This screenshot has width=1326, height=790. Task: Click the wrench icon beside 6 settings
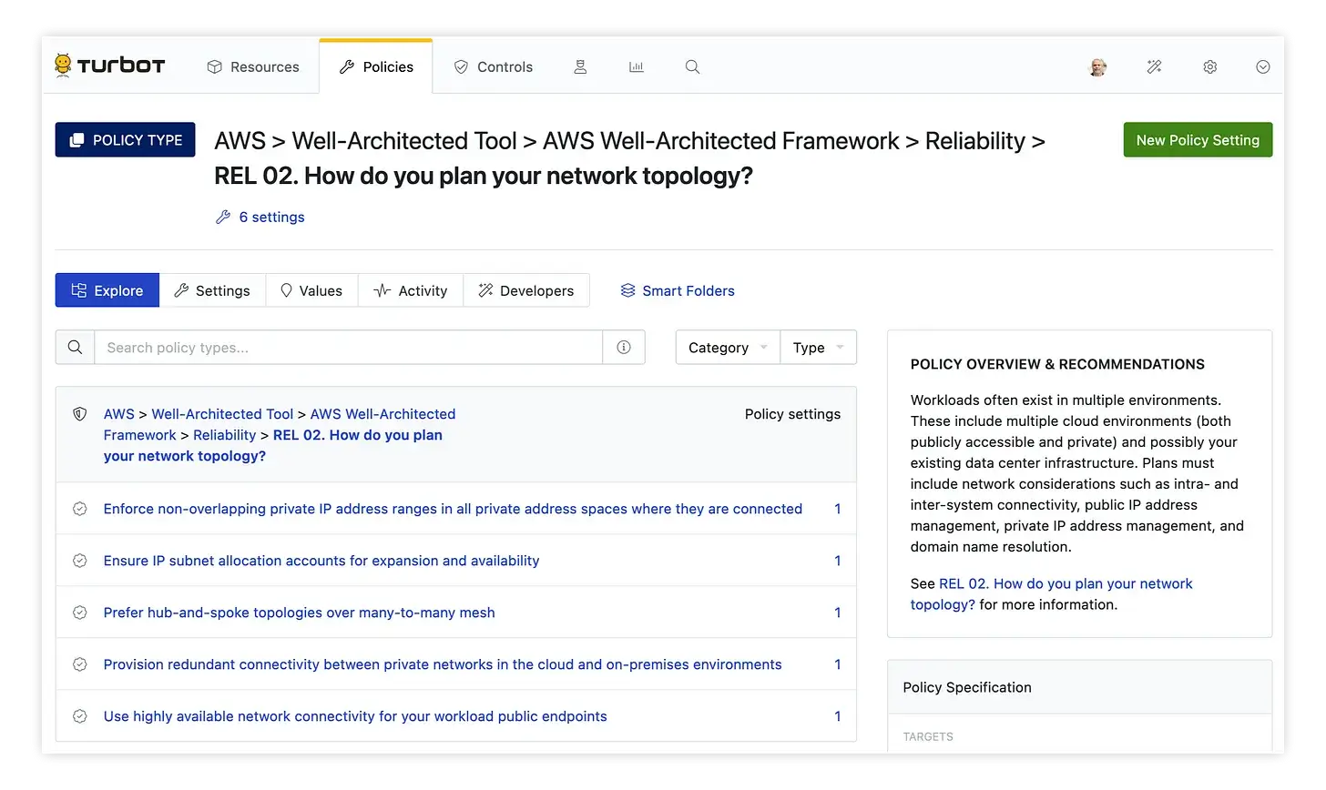[223, 217]
